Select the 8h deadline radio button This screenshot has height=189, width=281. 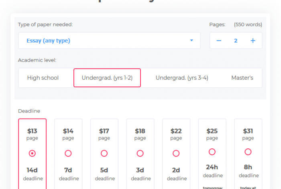[x=248, y=152]
